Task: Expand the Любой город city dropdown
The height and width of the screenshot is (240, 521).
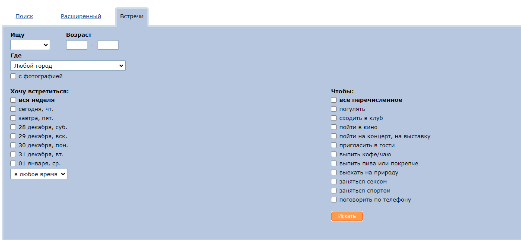Action: coord(68,66)
